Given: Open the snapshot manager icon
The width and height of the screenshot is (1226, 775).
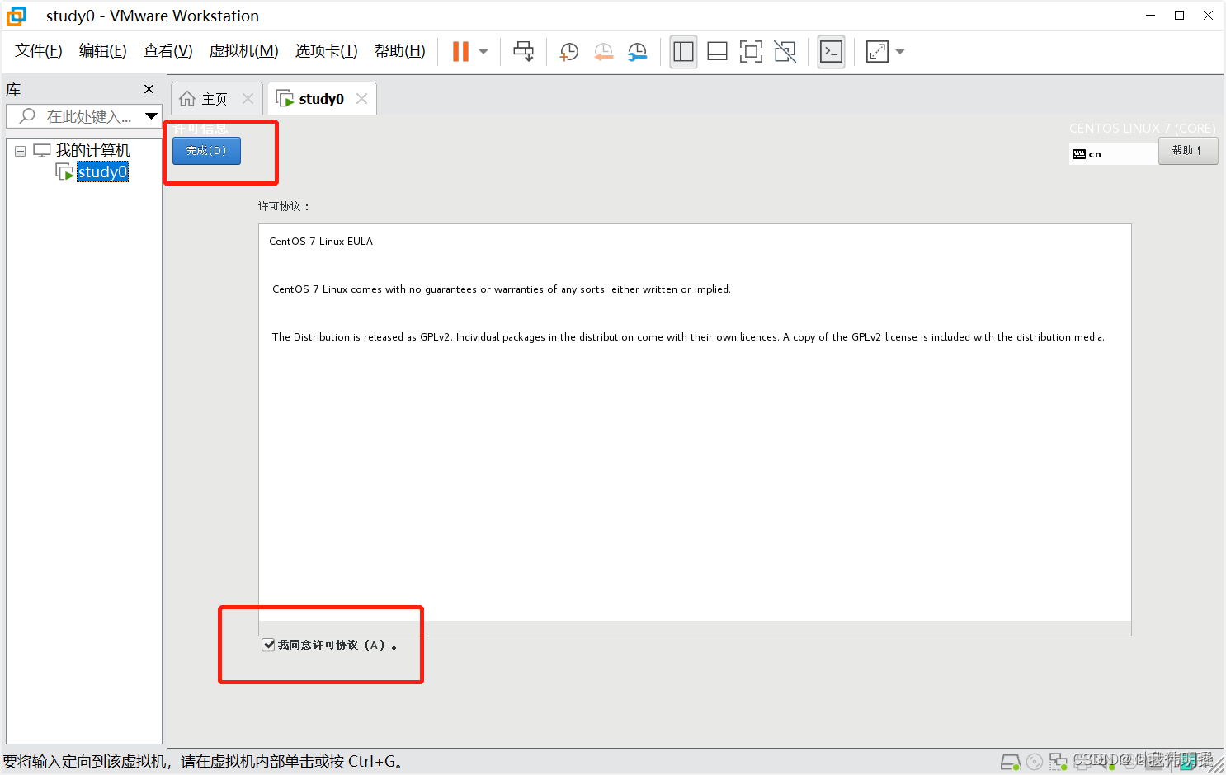Looking at the screenshot, I should coord(638,52).
